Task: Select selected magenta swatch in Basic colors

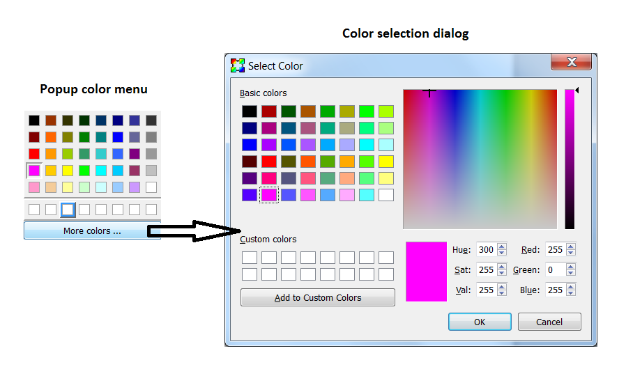Action: (269, 195)
